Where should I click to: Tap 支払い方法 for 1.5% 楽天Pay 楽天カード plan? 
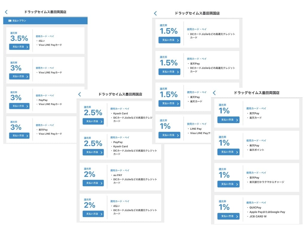(x=169, y=103)
